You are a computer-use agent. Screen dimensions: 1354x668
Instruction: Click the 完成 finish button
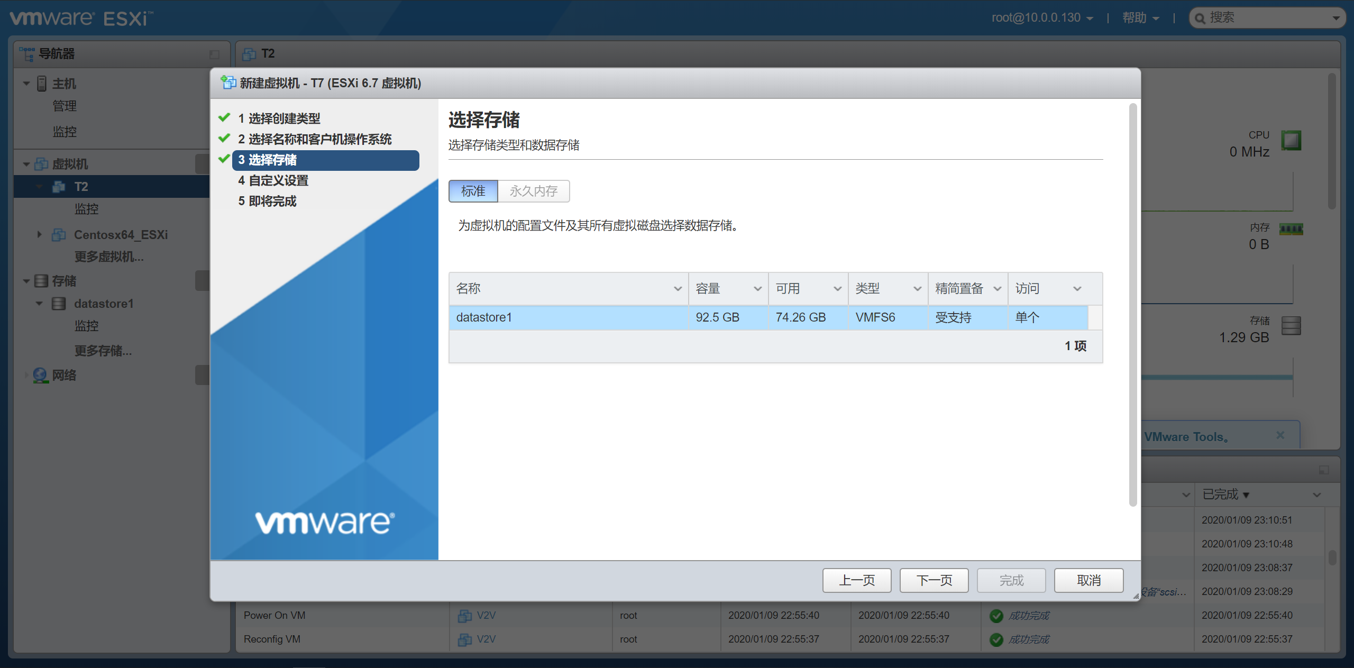pos(1011,580)
